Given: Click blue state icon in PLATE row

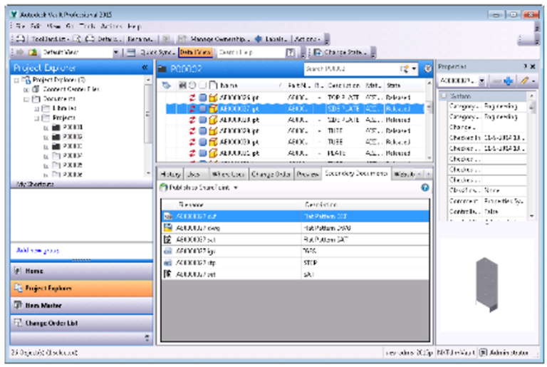Looking at the screenshot, I should [203, 153].
